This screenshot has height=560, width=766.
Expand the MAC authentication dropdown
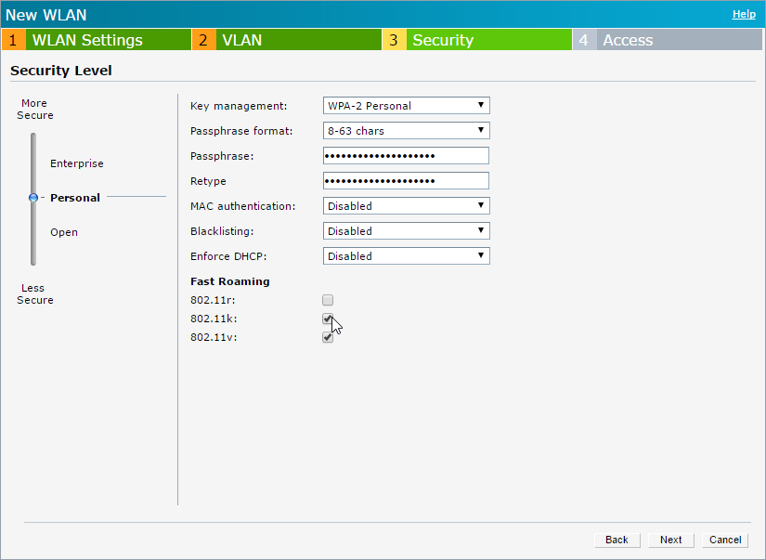coord(407,206)
